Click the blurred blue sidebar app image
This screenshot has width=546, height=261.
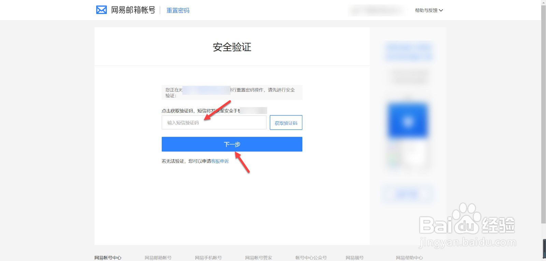408,121
